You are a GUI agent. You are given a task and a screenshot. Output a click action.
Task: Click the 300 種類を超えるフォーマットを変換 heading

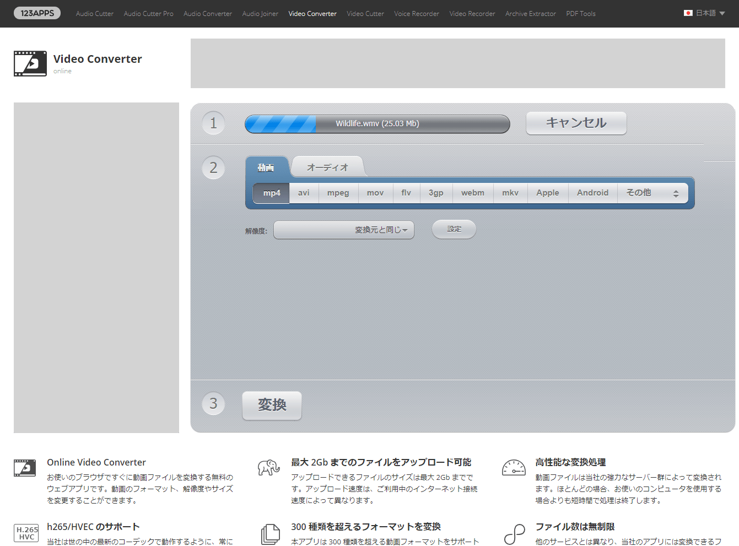pos(366,527)
